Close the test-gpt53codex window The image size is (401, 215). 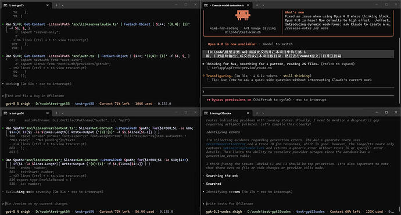pos(396,112)
